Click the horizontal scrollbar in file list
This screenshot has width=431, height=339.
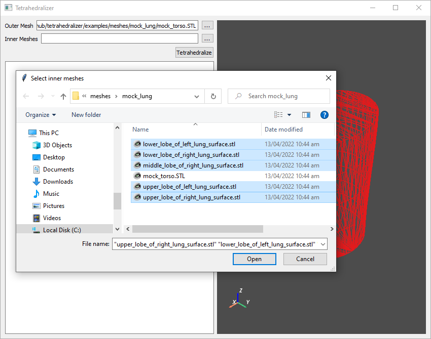point(198,229)
